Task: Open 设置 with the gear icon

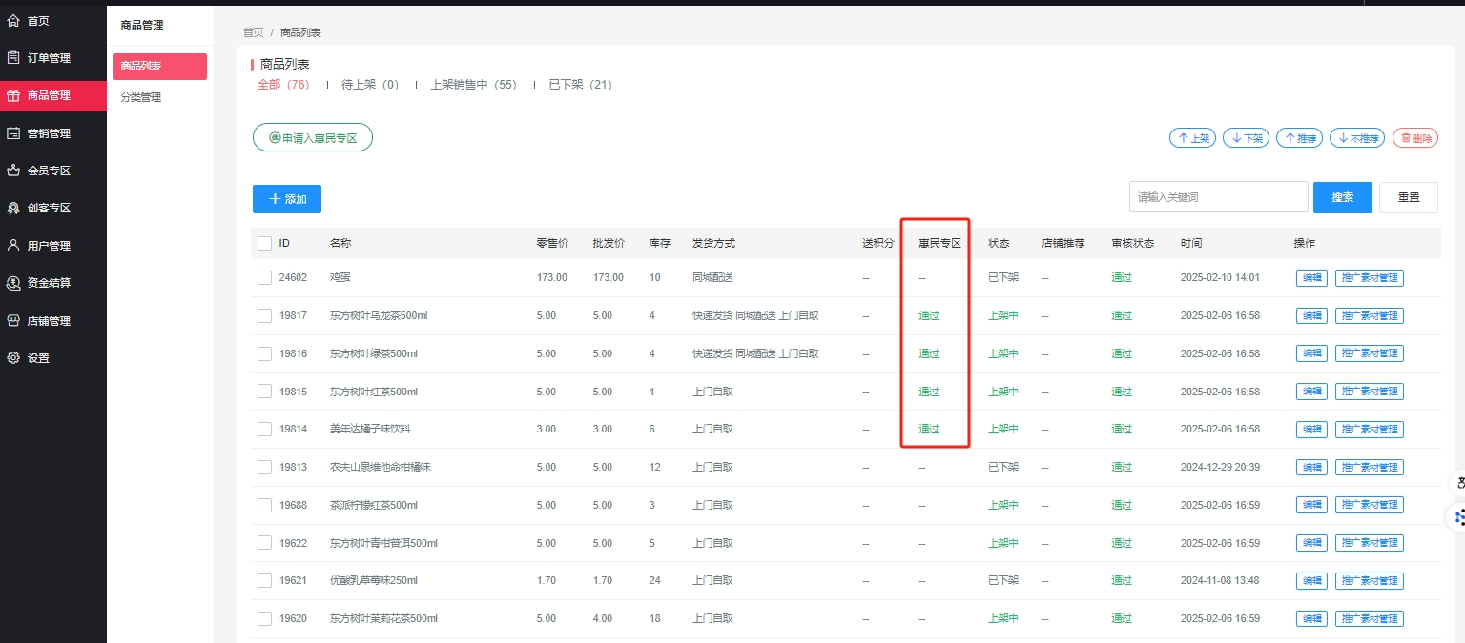Action: tap(38, 358)
